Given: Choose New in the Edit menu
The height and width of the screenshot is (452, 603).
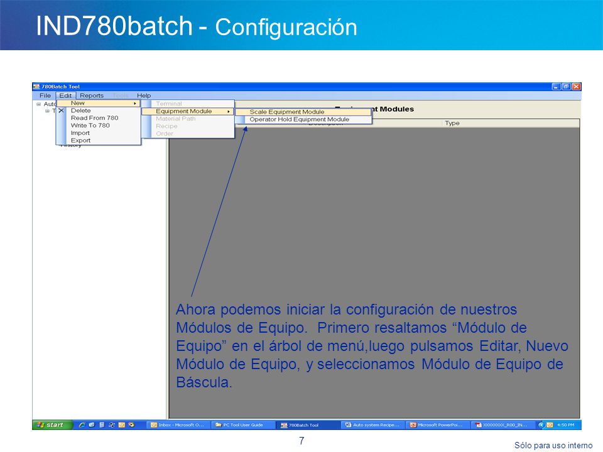Looking at the screenshot, I should pos(99,103).
